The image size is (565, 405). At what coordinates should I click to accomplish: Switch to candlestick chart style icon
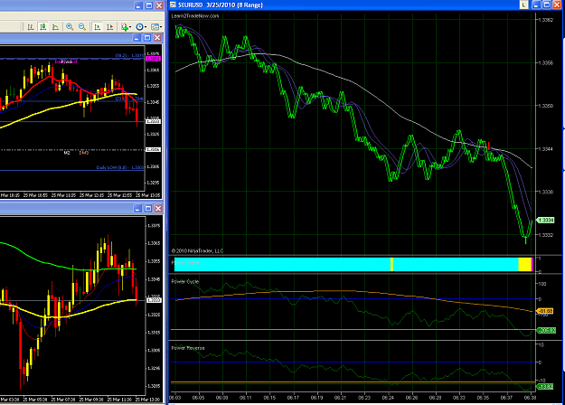click(x=43, y=27)
